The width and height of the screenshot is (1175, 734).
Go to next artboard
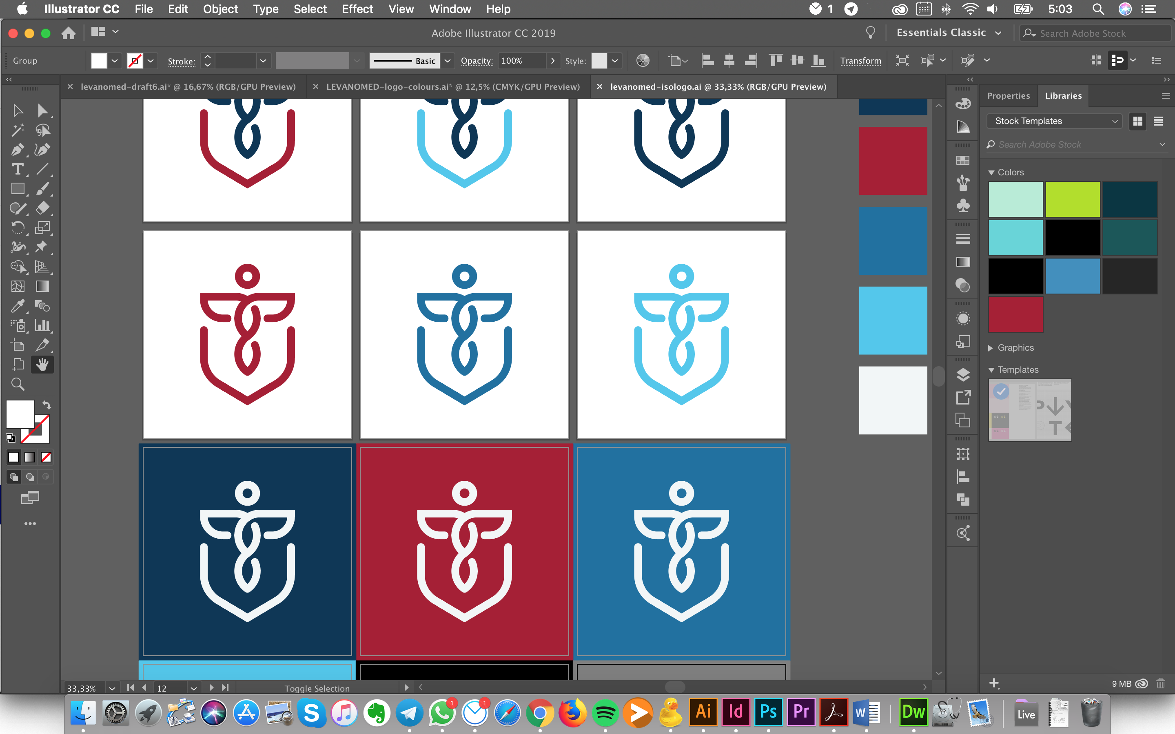coord(211,688)
